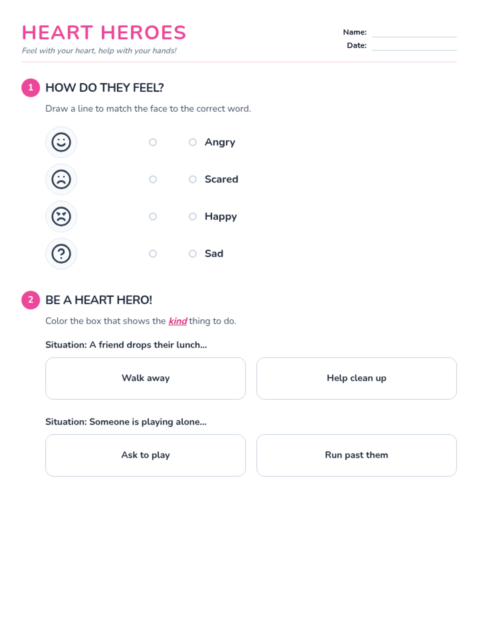This screenshot has height=637, width=478.
Task: Click the angry face icon
Action: tap(61, 217)
